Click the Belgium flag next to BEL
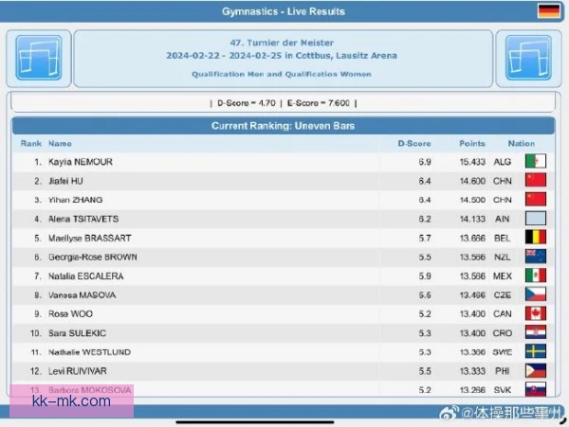Image resolution: width=569 pixels, height=427 pixels. click(x=536, y=238)
